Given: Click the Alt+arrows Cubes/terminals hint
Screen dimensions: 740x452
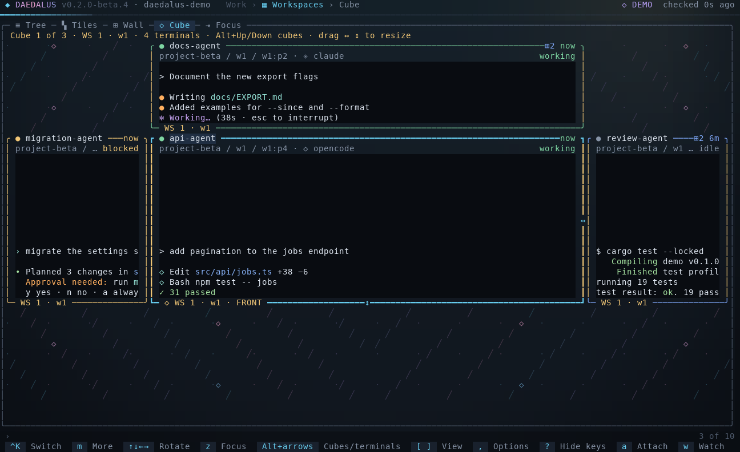Looking at the screenshot, I should coord(329,446).
